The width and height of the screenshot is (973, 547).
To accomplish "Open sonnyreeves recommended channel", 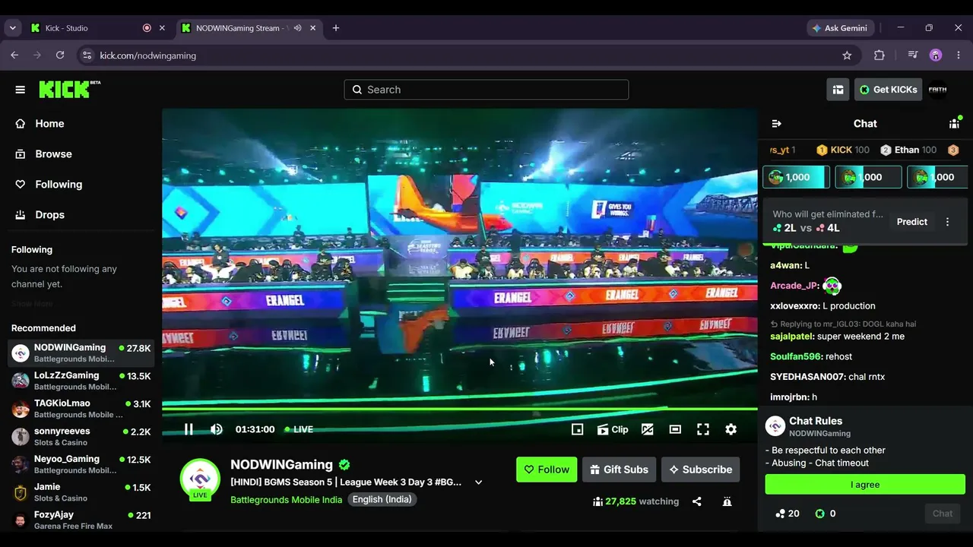I will tap(81, 437).
